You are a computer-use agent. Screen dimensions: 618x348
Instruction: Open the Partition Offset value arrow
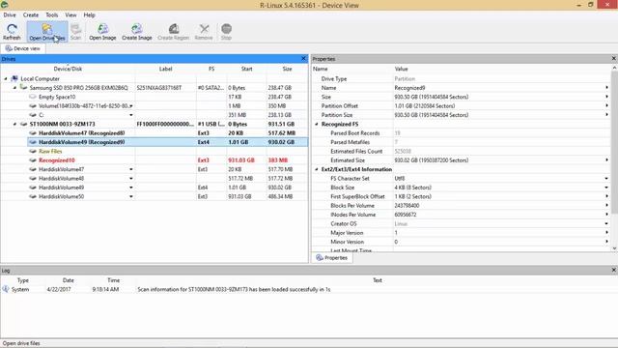tap(607, 105)
